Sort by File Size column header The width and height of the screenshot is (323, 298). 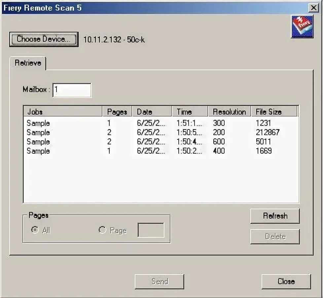(274, 112)
